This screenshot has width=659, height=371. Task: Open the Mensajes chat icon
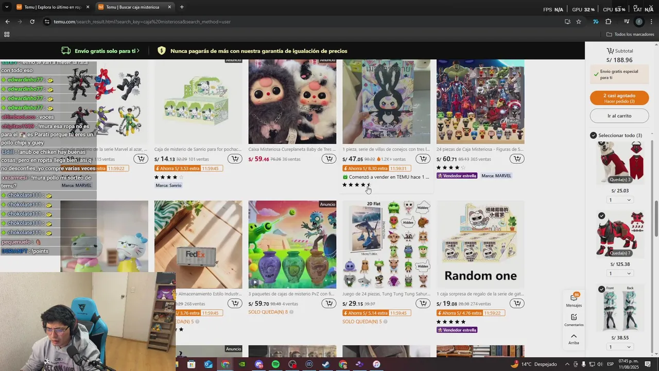tap(574, 299)
